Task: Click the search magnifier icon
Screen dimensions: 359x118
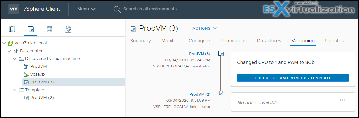Action: [117, 9]
